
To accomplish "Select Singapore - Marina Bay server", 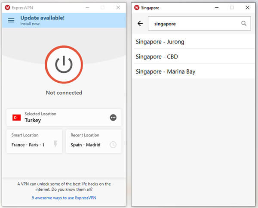I will click(x=194, y=71).
